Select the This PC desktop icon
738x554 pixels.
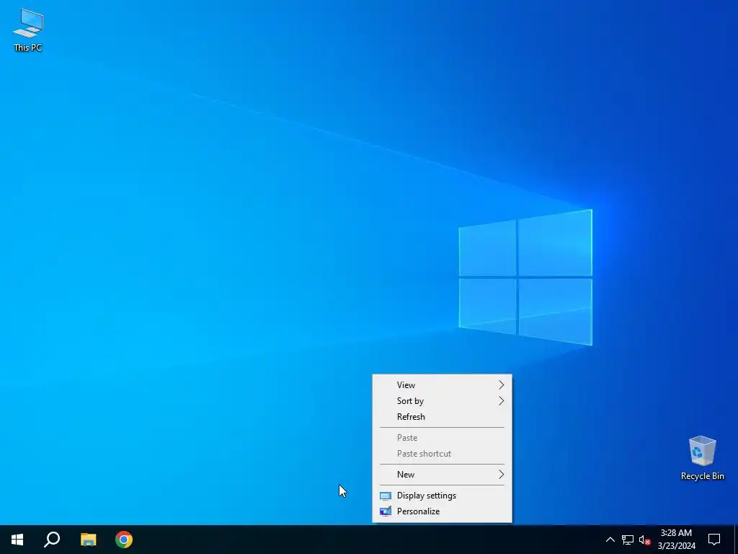(x=28, y=30)
